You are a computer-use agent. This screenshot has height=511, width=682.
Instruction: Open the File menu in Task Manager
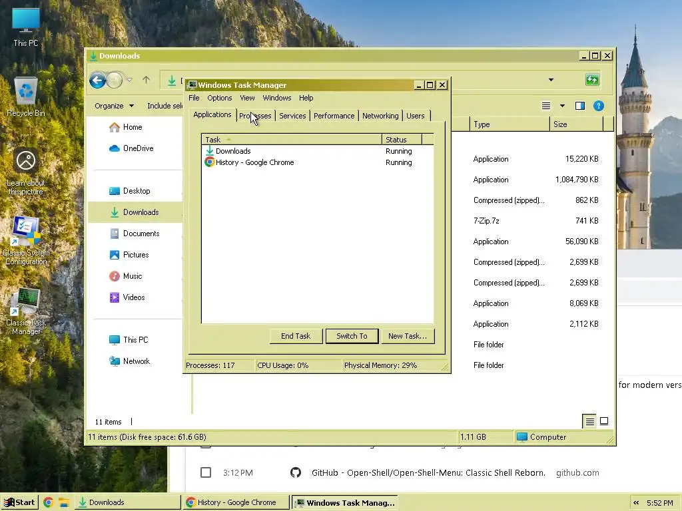[194, 98]
